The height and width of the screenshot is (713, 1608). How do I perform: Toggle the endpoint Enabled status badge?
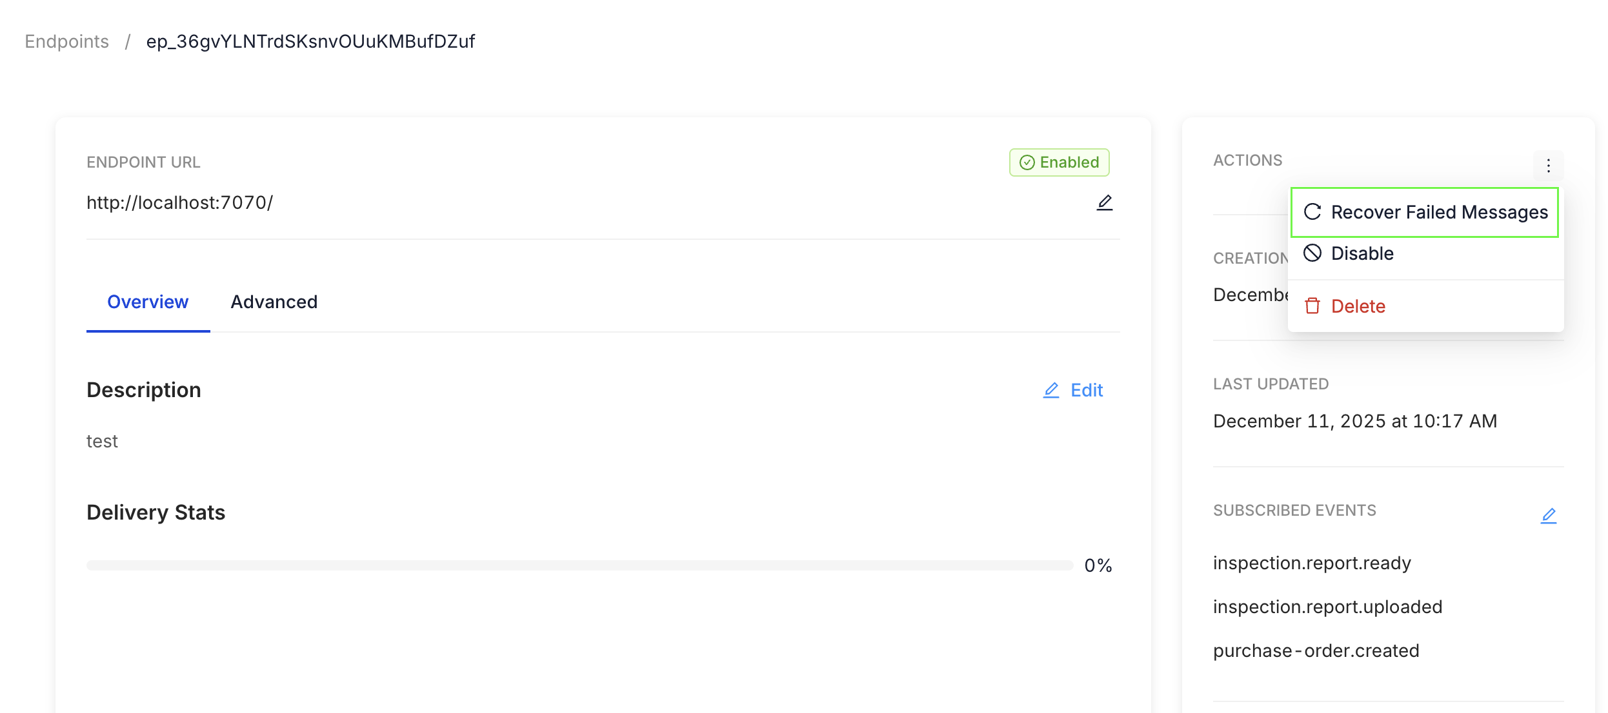coord(1058,162)
